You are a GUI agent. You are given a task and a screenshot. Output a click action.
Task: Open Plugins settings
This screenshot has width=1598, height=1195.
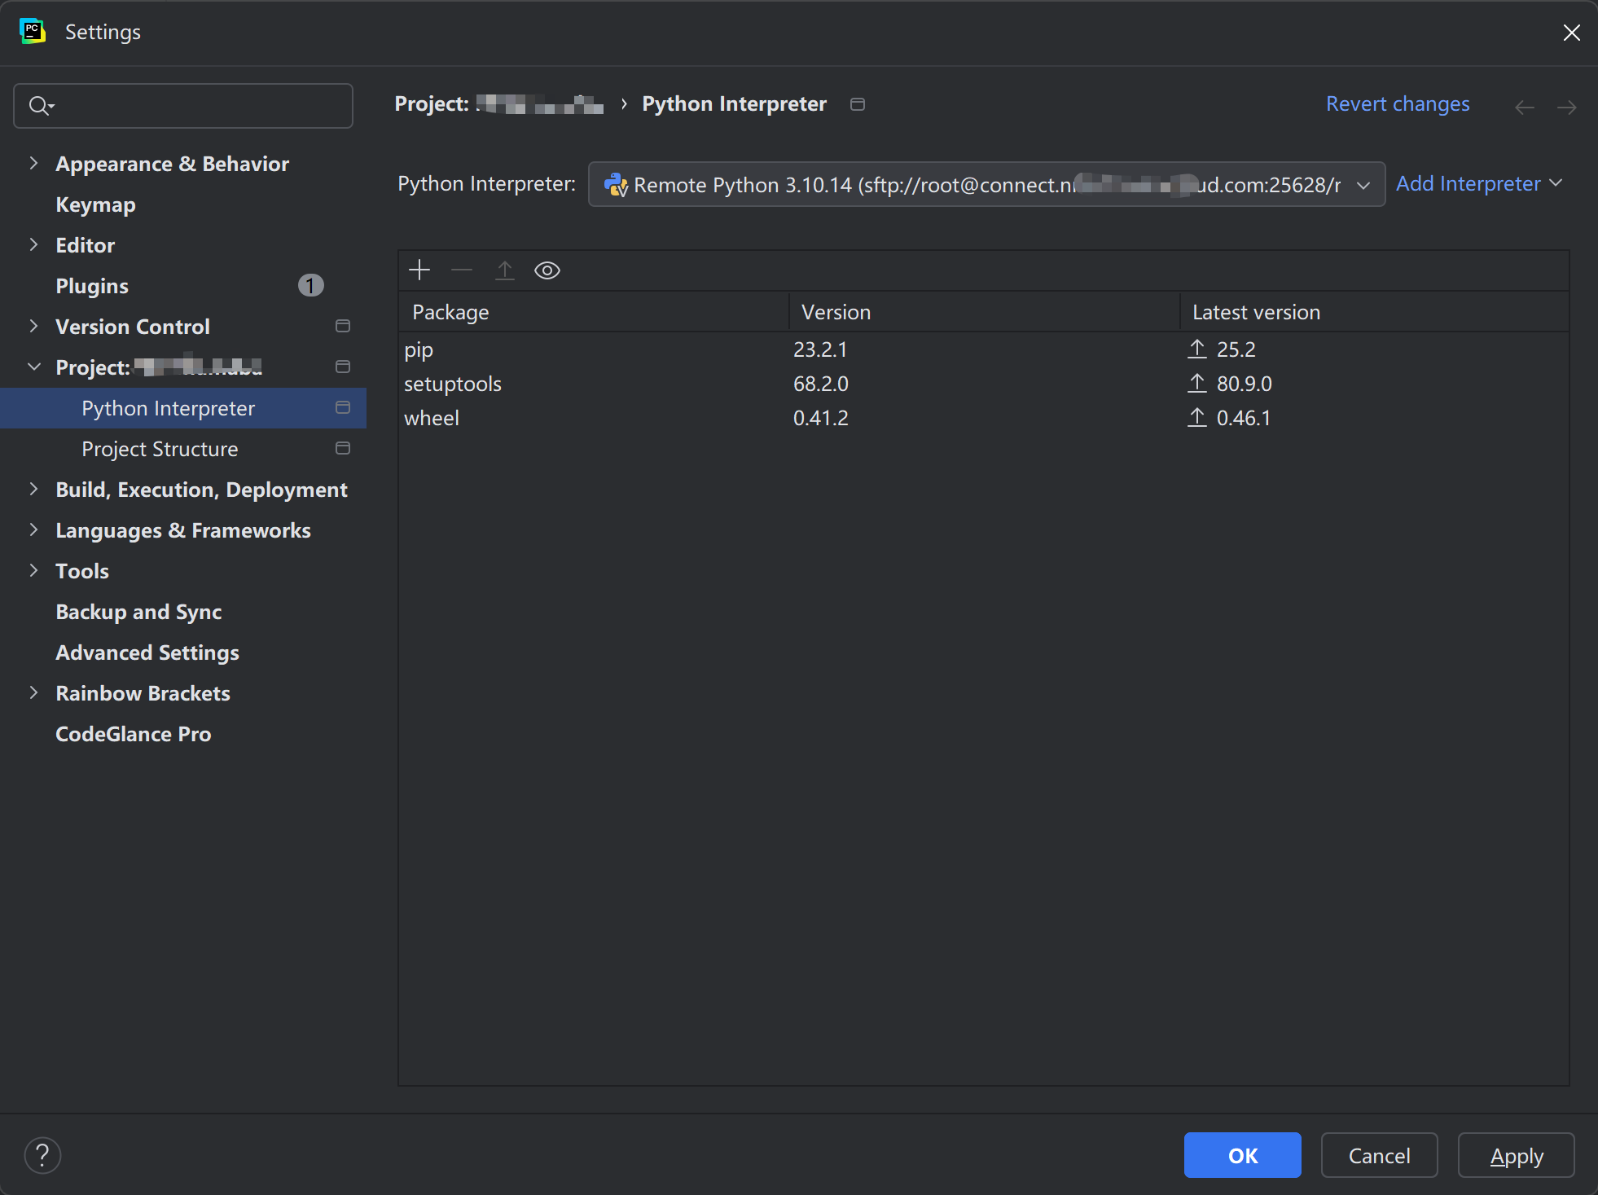tap(92, 286)
